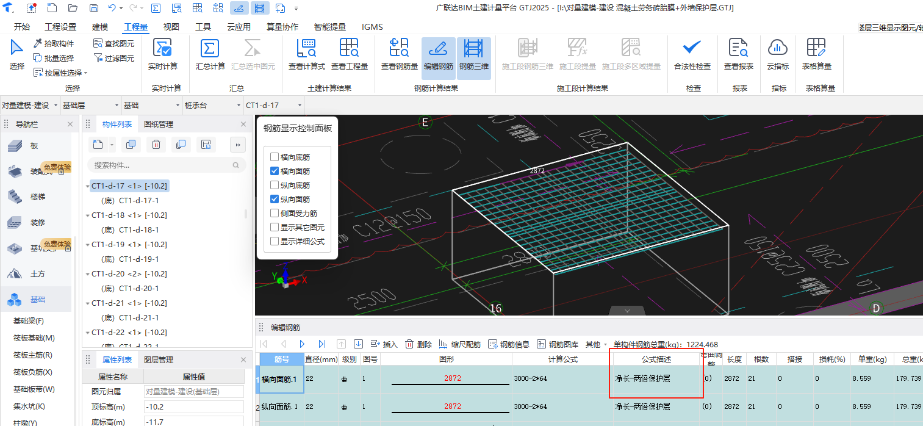
Task: Run 合法性检查
Action: (692, 54)
